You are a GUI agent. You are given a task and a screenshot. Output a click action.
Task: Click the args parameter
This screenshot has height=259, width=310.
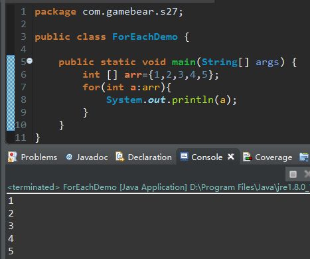(268, 62)
